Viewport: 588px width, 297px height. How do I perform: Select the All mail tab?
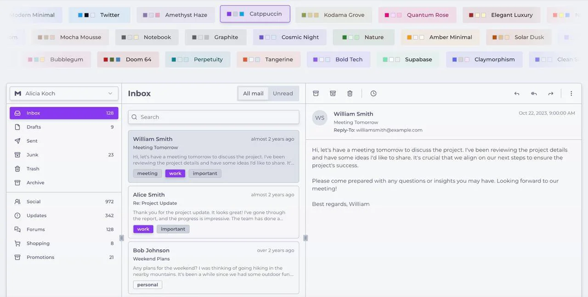[253, 94]
